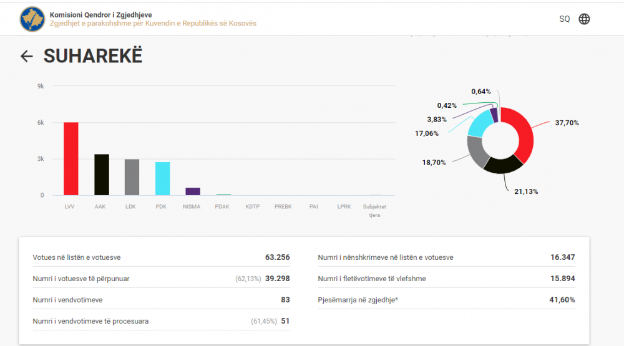624x346 pixels.
Task: Click the back arrow next to SUHAREKË
Action: tap(26, 57)
